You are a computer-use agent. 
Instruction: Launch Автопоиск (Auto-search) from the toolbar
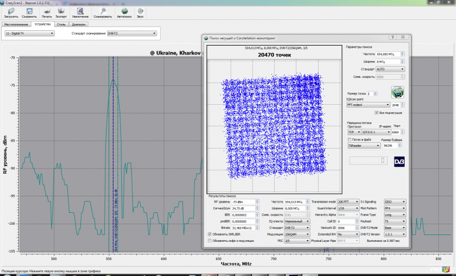(x=124, y=11)
